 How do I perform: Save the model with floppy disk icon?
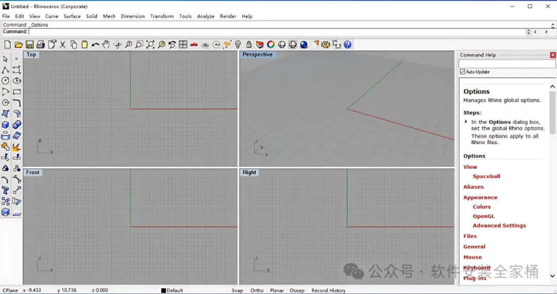click(29, 44)
